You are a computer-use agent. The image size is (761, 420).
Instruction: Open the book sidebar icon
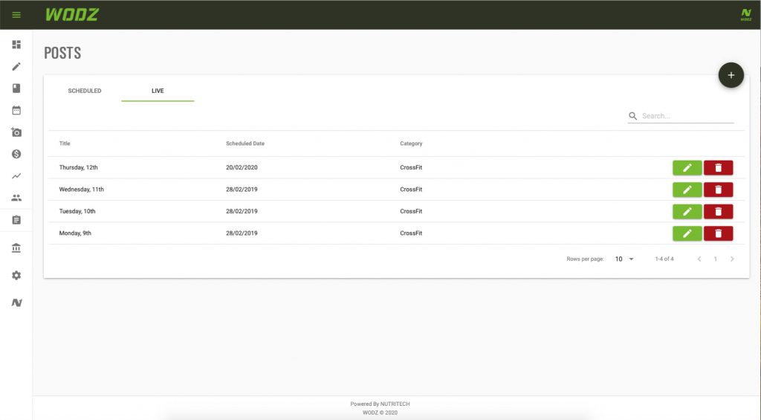(x=16, y=88)
